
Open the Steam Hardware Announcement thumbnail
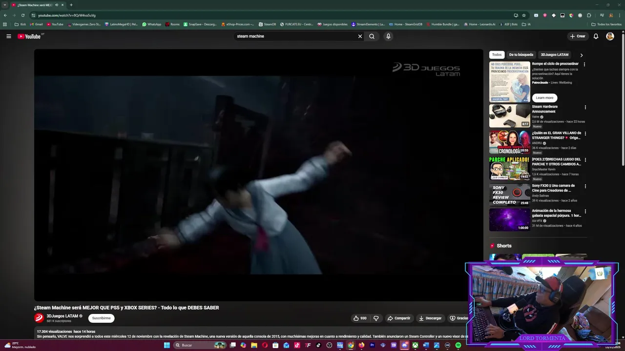click(x=509, y=116)
